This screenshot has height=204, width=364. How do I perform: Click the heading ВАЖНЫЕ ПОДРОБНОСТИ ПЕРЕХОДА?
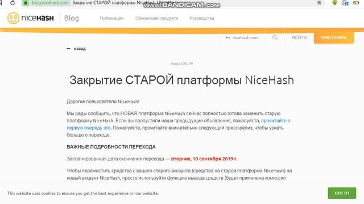point(111,147)
